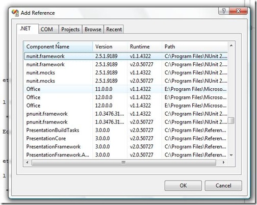Click the path cell of PresentationCore
The width and height of the screenshot is (257, 205).
195,138
